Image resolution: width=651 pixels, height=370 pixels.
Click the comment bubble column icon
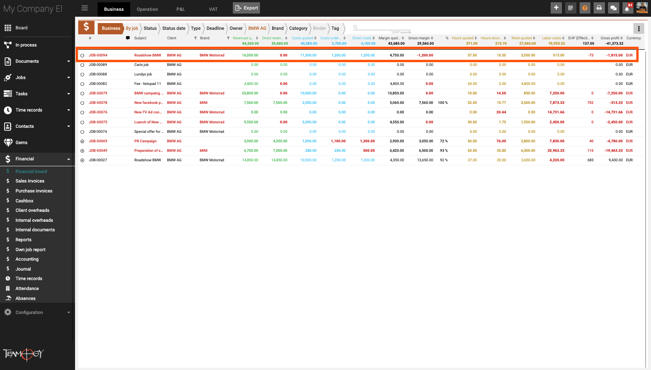click(127, 38)
